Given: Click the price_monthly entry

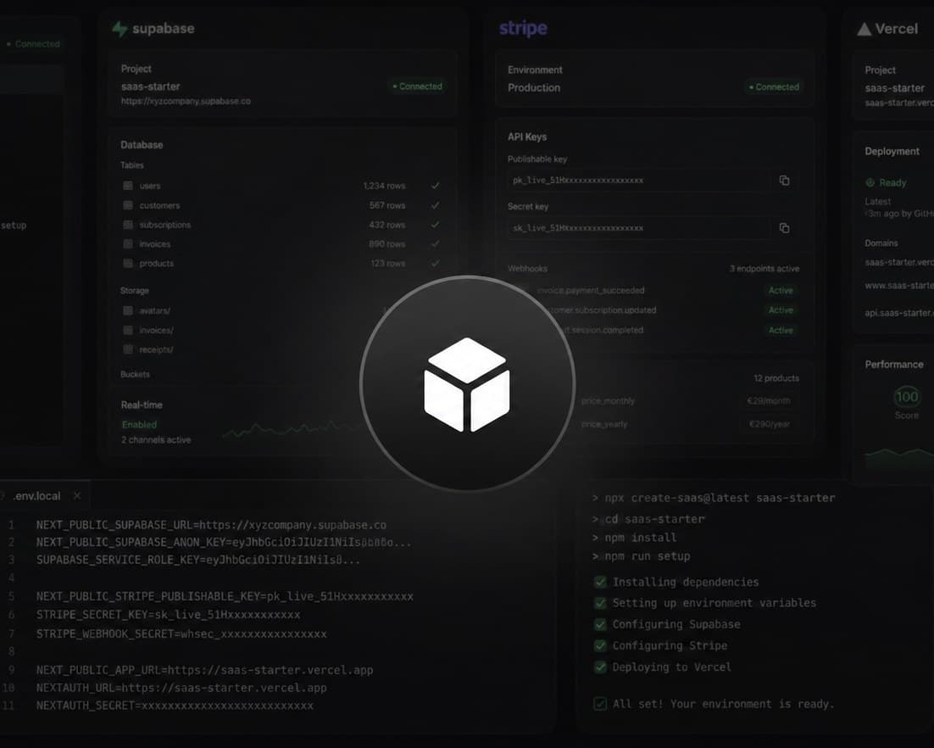Looking at the screenshot, I should click(608, 401).
